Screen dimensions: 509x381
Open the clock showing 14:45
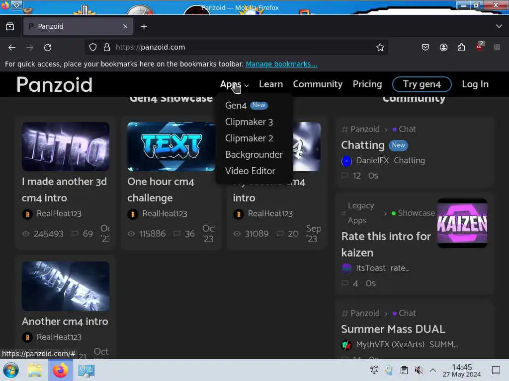click(462, 370)
